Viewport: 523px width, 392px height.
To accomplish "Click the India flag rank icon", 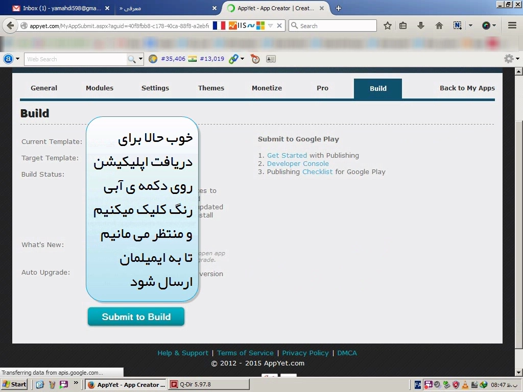I will coord(193,59).
